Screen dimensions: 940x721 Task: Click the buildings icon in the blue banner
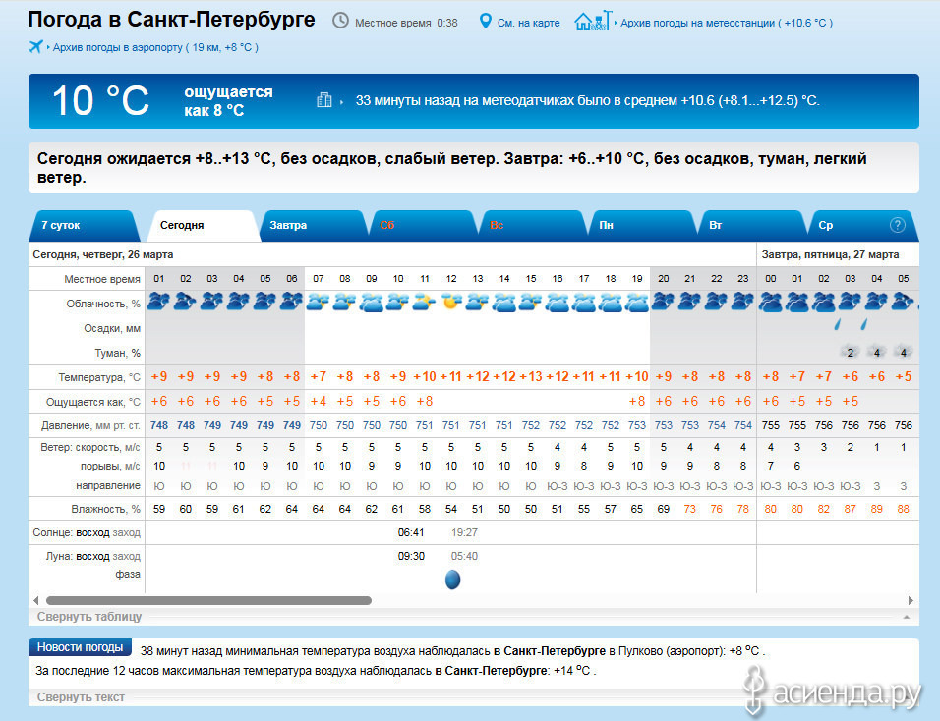coord(324,100)
